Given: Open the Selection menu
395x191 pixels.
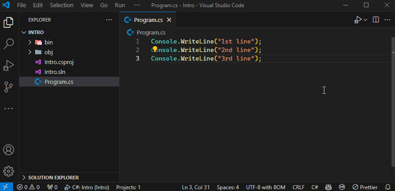Looking at the screenshot, I should tap(62, 5).
